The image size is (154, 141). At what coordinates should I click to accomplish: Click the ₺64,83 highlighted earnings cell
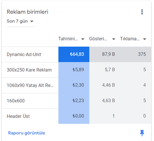pos(74,54)
